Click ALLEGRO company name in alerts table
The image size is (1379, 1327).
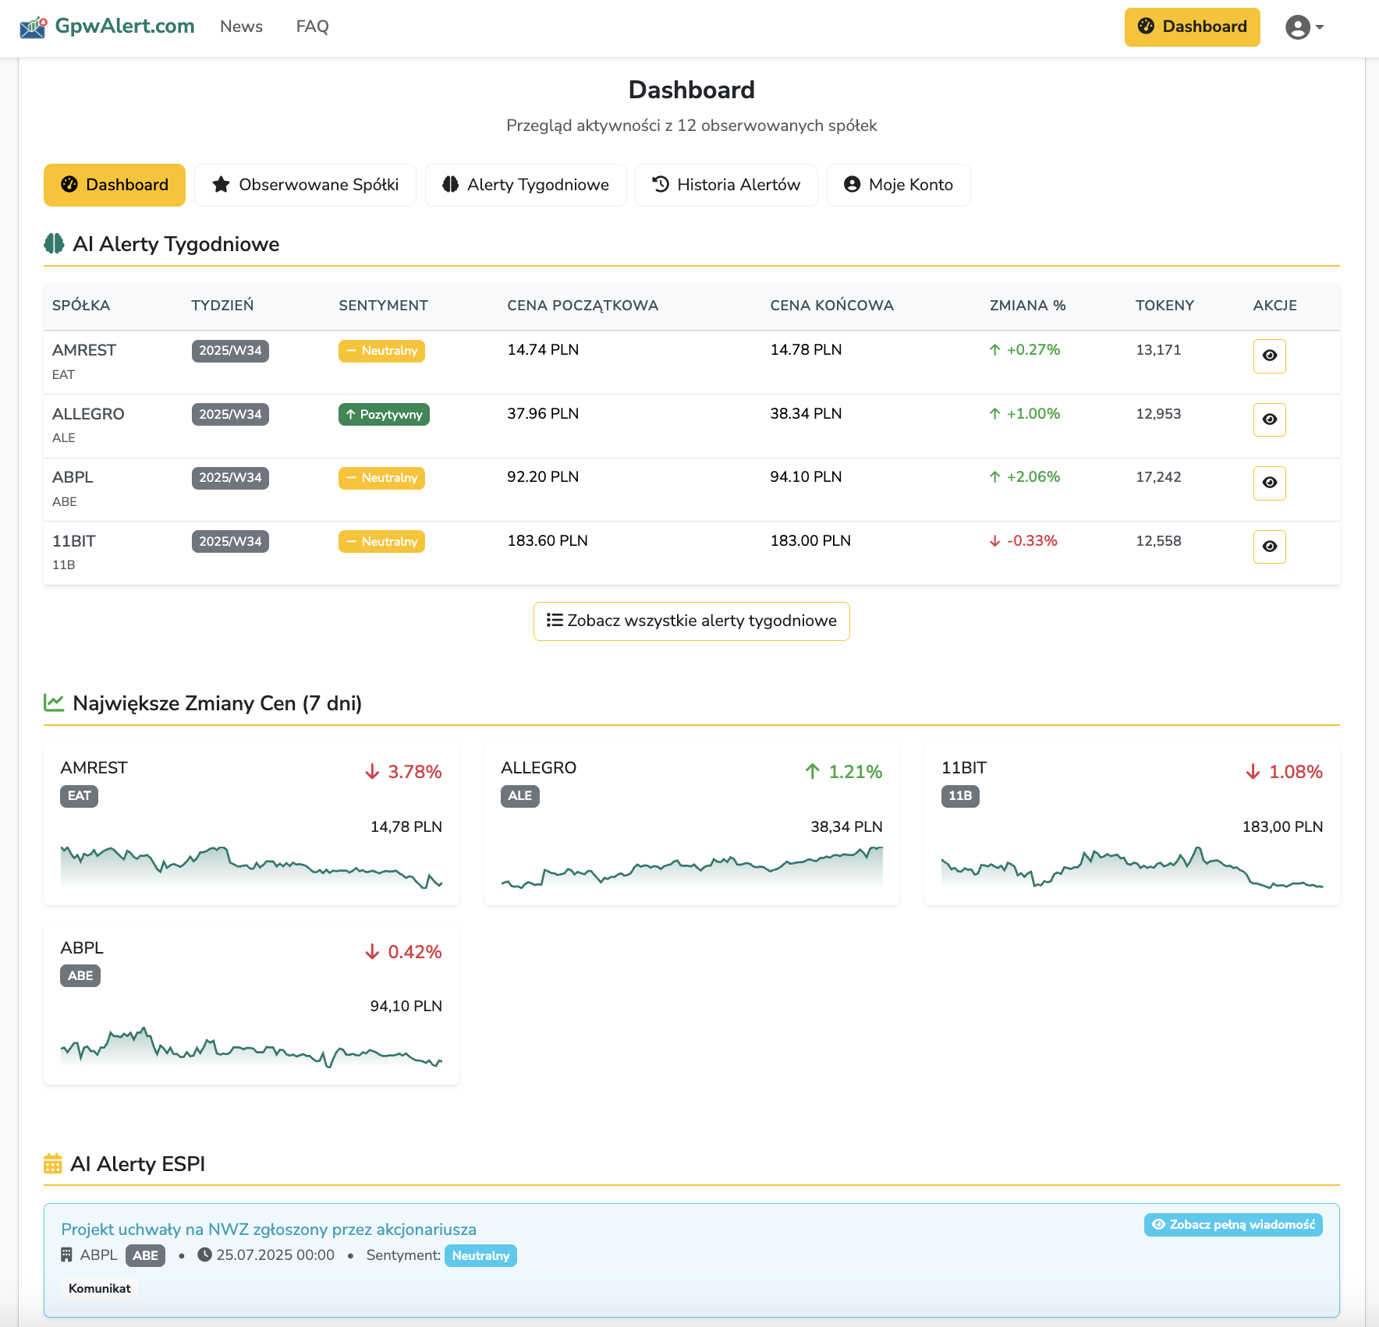[x=88, y=414]
